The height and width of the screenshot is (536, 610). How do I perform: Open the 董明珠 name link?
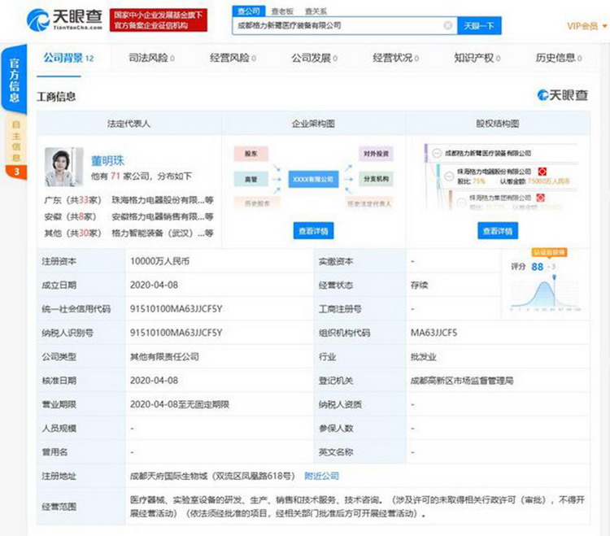(x=107, y=160)
